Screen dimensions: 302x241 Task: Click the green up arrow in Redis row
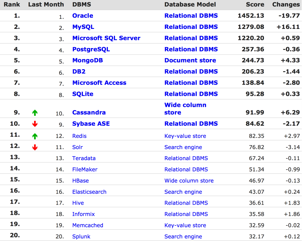[x=35, y=136]
